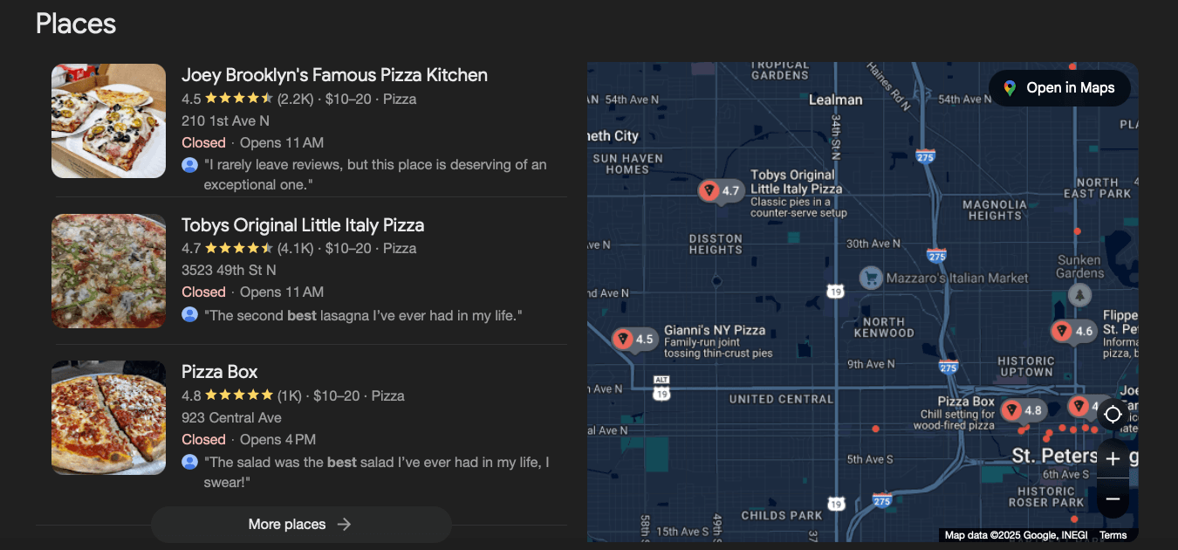The width and height of the screenshot is (1178, 550).
Task: Center map on my location
Action: [x=1113, y=414]
